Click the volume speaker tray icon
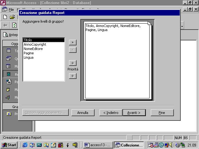 click(171, 145)
